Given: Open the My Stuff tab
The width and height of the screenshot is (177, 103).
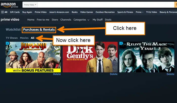Looking at the screenshot, I should [x=98, y=20].
